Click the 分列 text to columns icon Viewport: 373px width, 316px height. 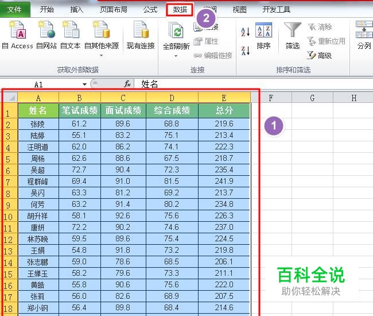click(x=364, y=36)
